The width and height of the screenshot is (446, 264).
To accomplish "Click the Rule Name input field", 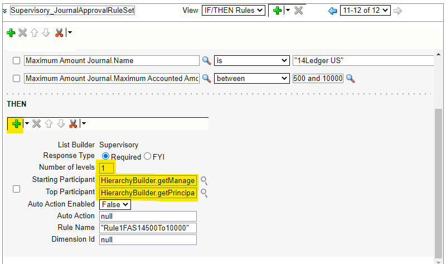I will pyautogui.click(x=148, y=228).
